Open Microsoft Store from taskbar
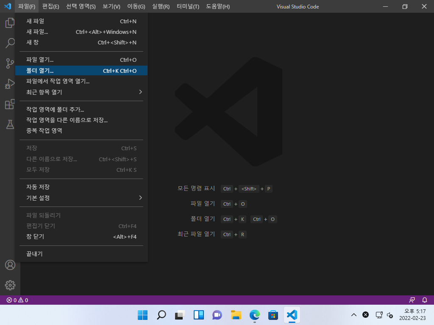Screen dimensions: 434x325 click(x=273, y=315)
